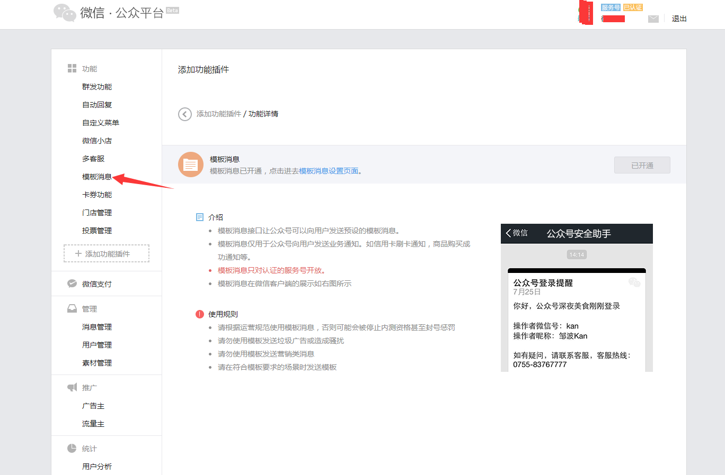Screen dimensions: 725x475
Task: Click the 统计 pie chart icon
Action: 72,448
